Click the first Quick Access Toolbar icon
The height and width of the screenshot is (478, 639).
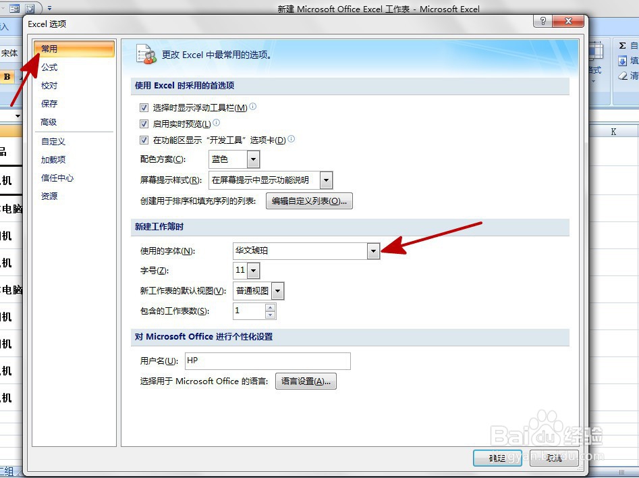13,7
